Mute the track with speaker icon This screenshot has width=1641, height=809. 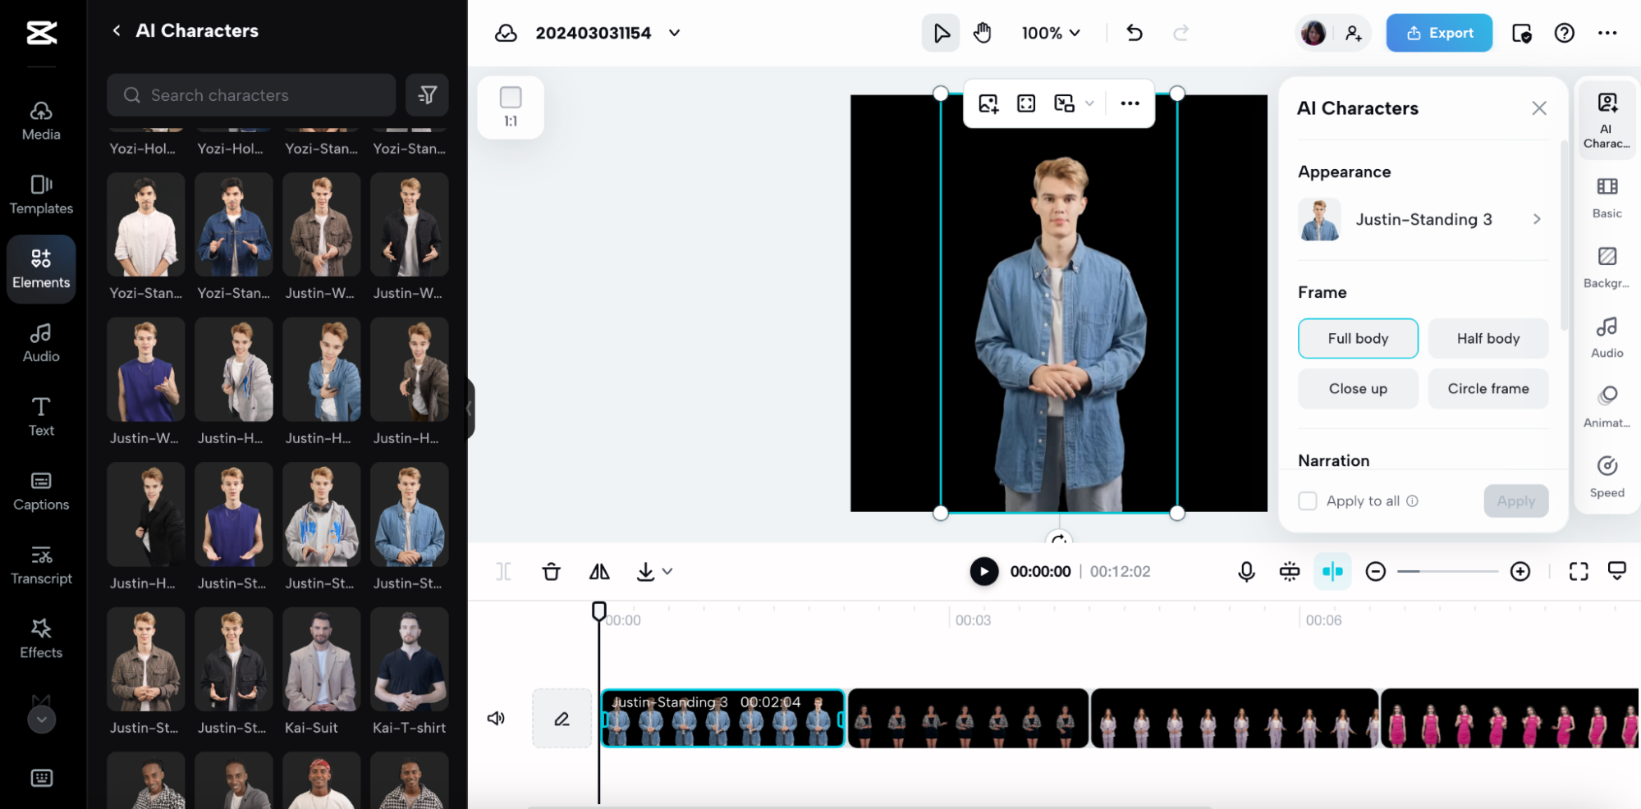pos(496,719)
